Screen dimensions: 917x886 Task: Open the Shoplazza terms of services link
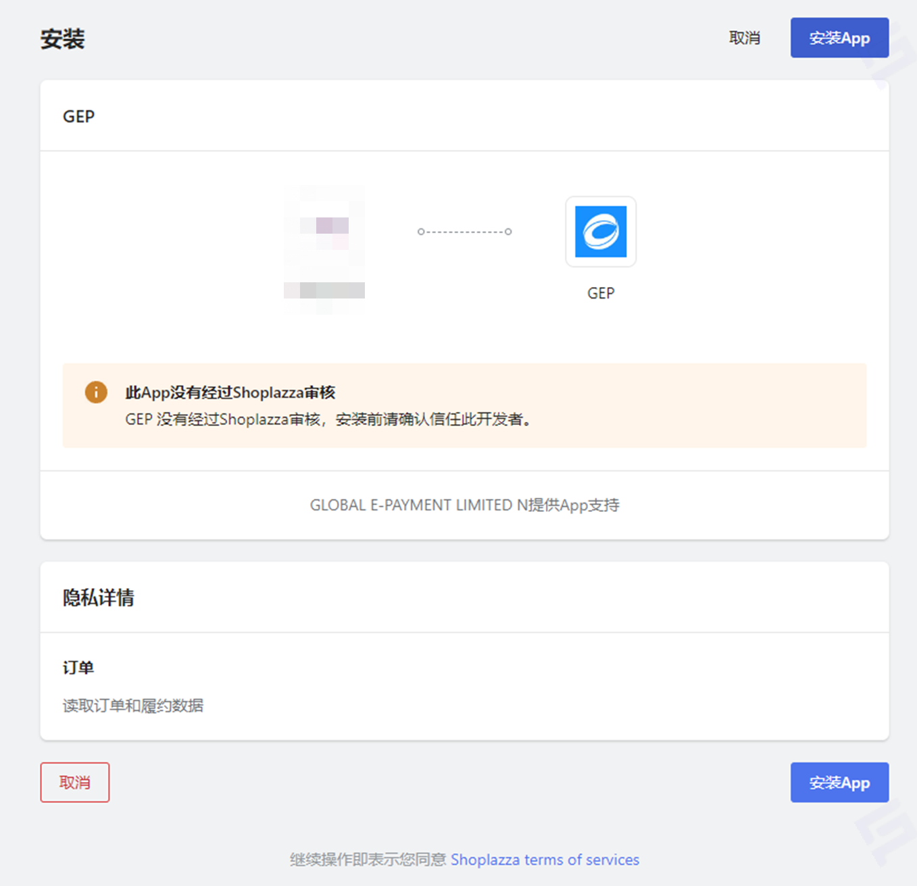point(545,859)
